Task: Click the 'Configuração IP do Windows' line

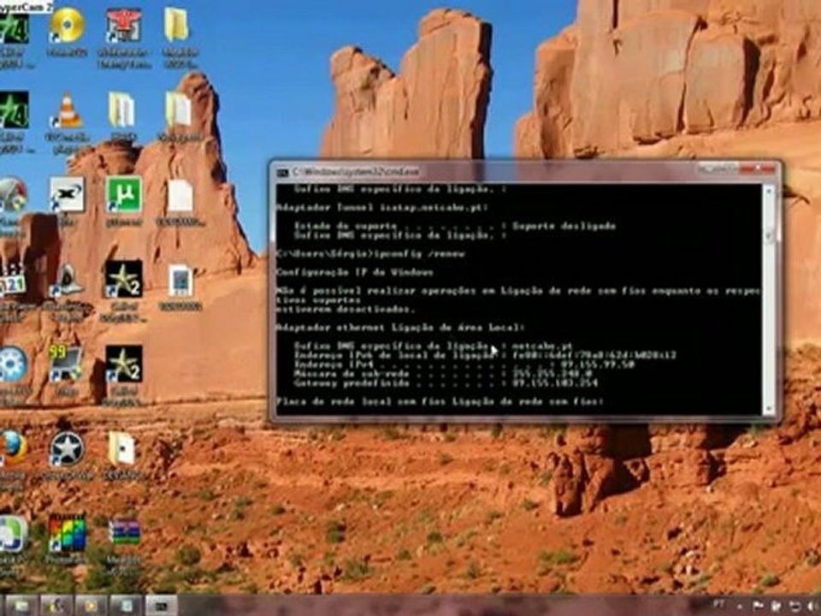Action: pyautogui.click(x=354, y=272)
